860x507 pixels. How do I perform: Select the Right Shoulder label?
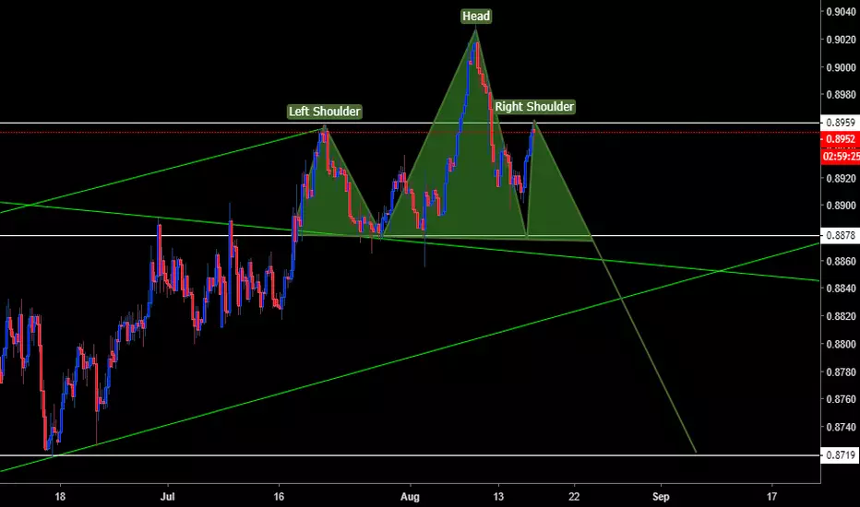point(534,106)
